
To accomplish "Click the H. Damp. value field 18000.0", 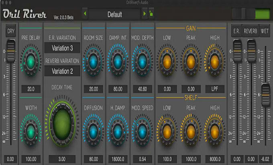I will click(118, 159).
